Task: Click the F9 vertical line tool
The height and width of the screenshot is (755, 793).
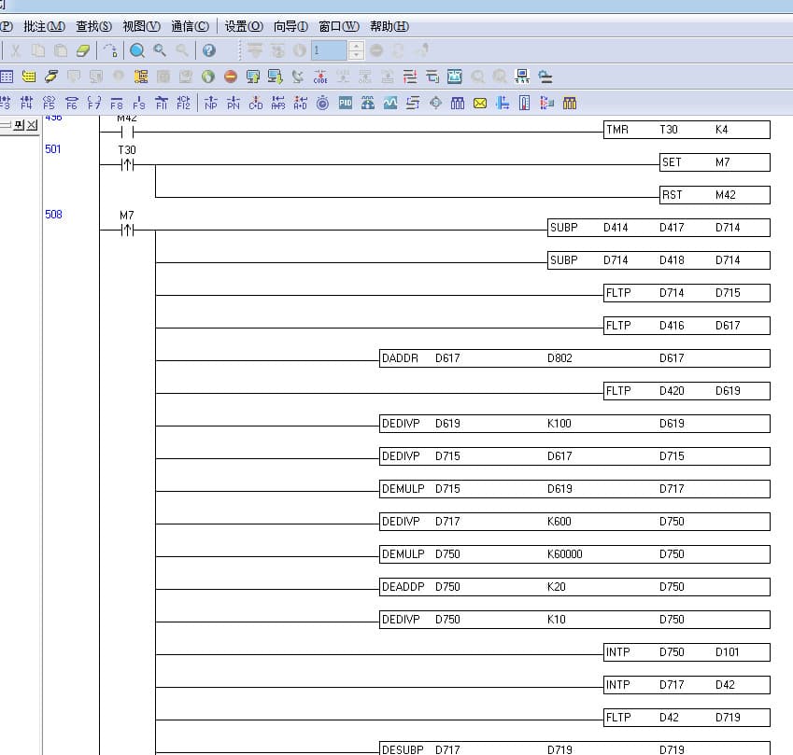Action: pos(139,103)
